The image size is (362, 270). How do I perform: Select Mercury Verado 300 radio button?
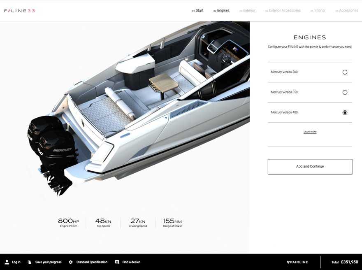pos(345,72)
